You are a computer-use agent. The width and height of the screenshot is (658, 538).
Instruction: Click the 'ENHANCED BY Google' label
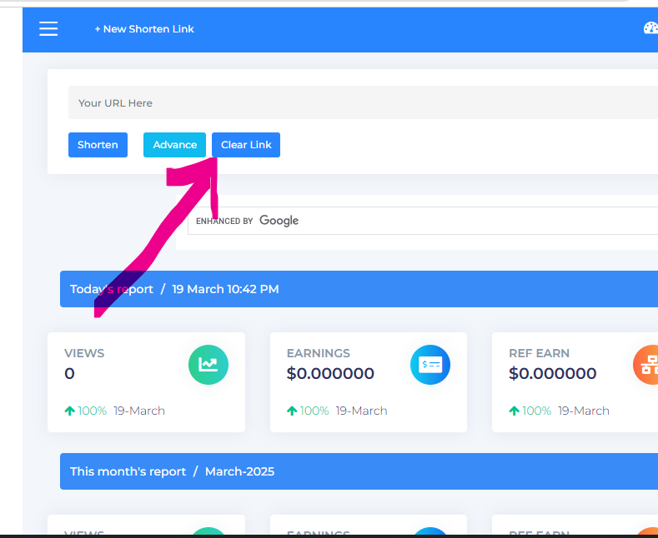247,221
